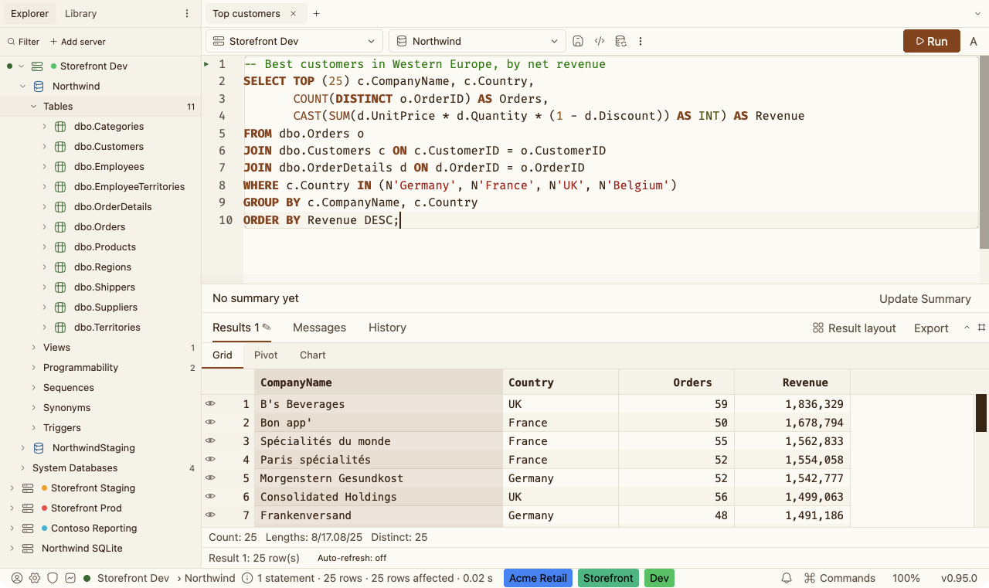Click the Storefront green tag
The height and width of the screenshot is (588, 989).
coord(609,578)
